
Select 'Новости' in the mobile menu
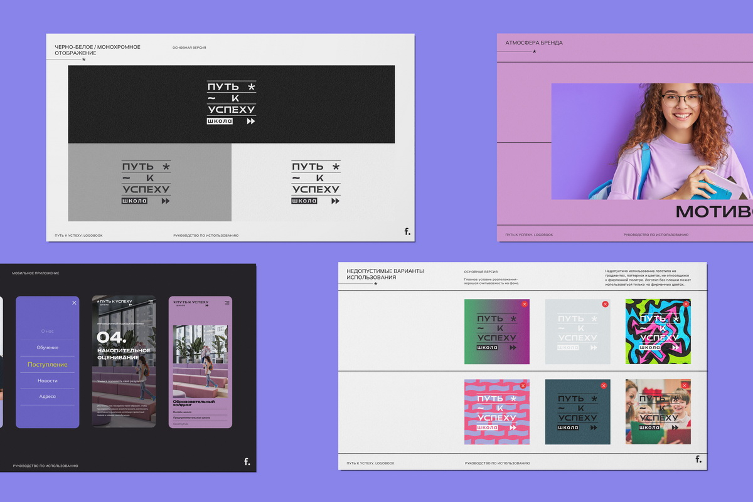pyautogui.click(x=47, y=380)
